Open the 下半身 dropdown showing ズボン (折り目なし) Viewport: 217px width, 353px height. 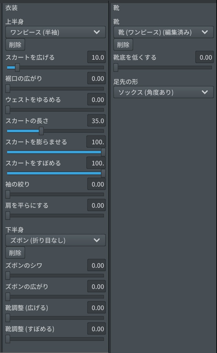click(55, 240)
